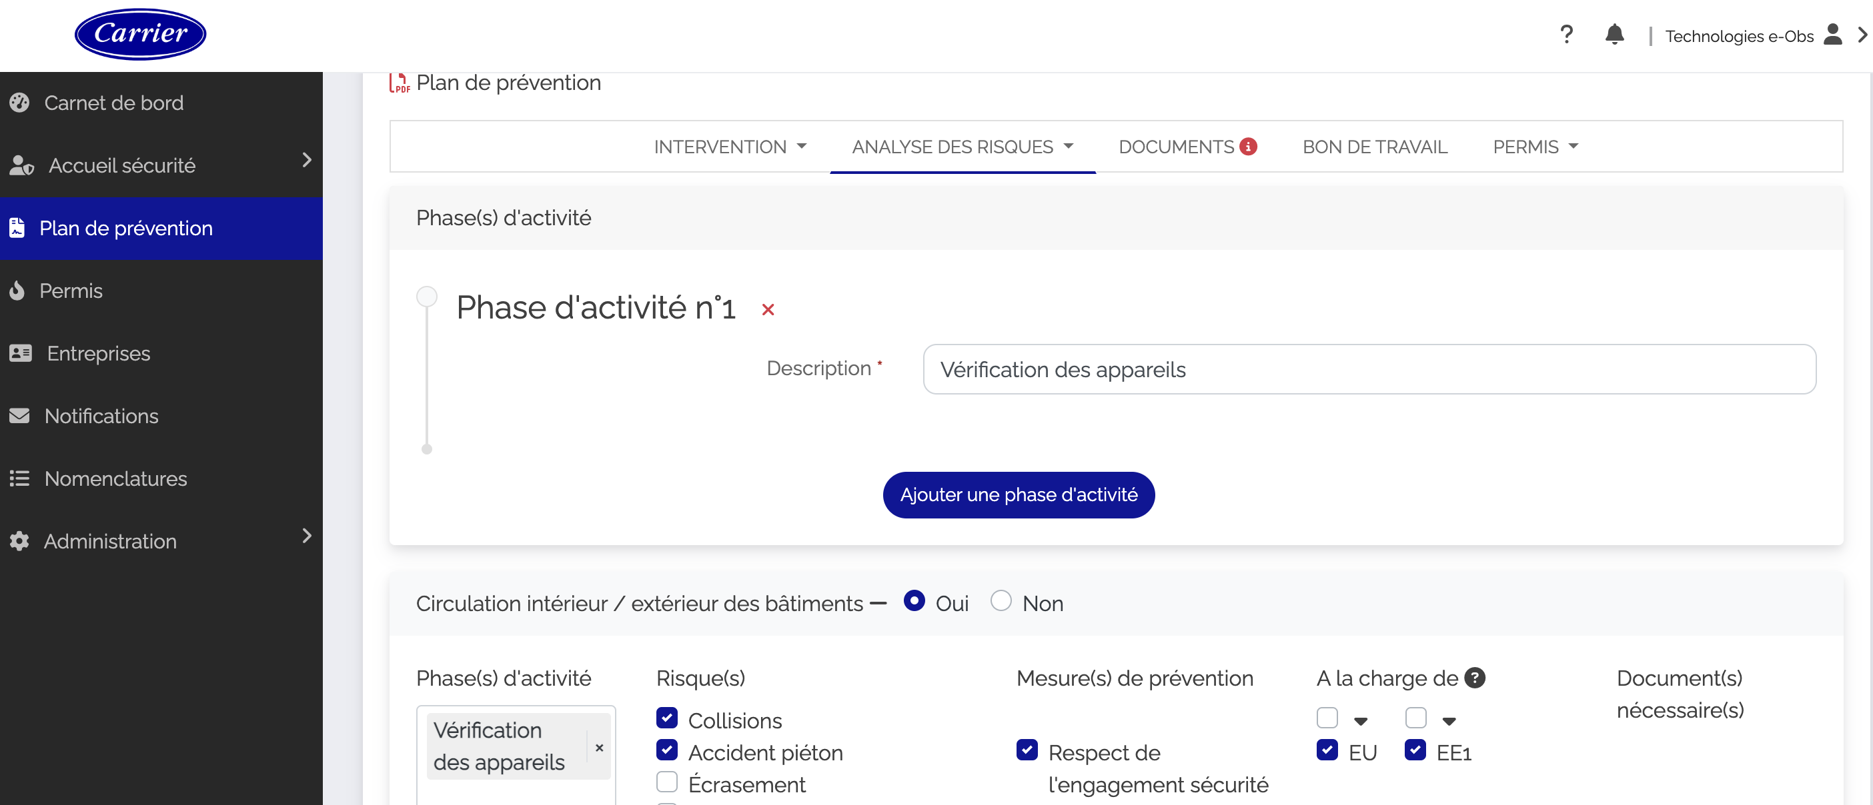Image resolution: width=1873 pixels, height=805 pixels.
Task: Click the Phase(s) d'activité section header
Action: tap(503, 218)
